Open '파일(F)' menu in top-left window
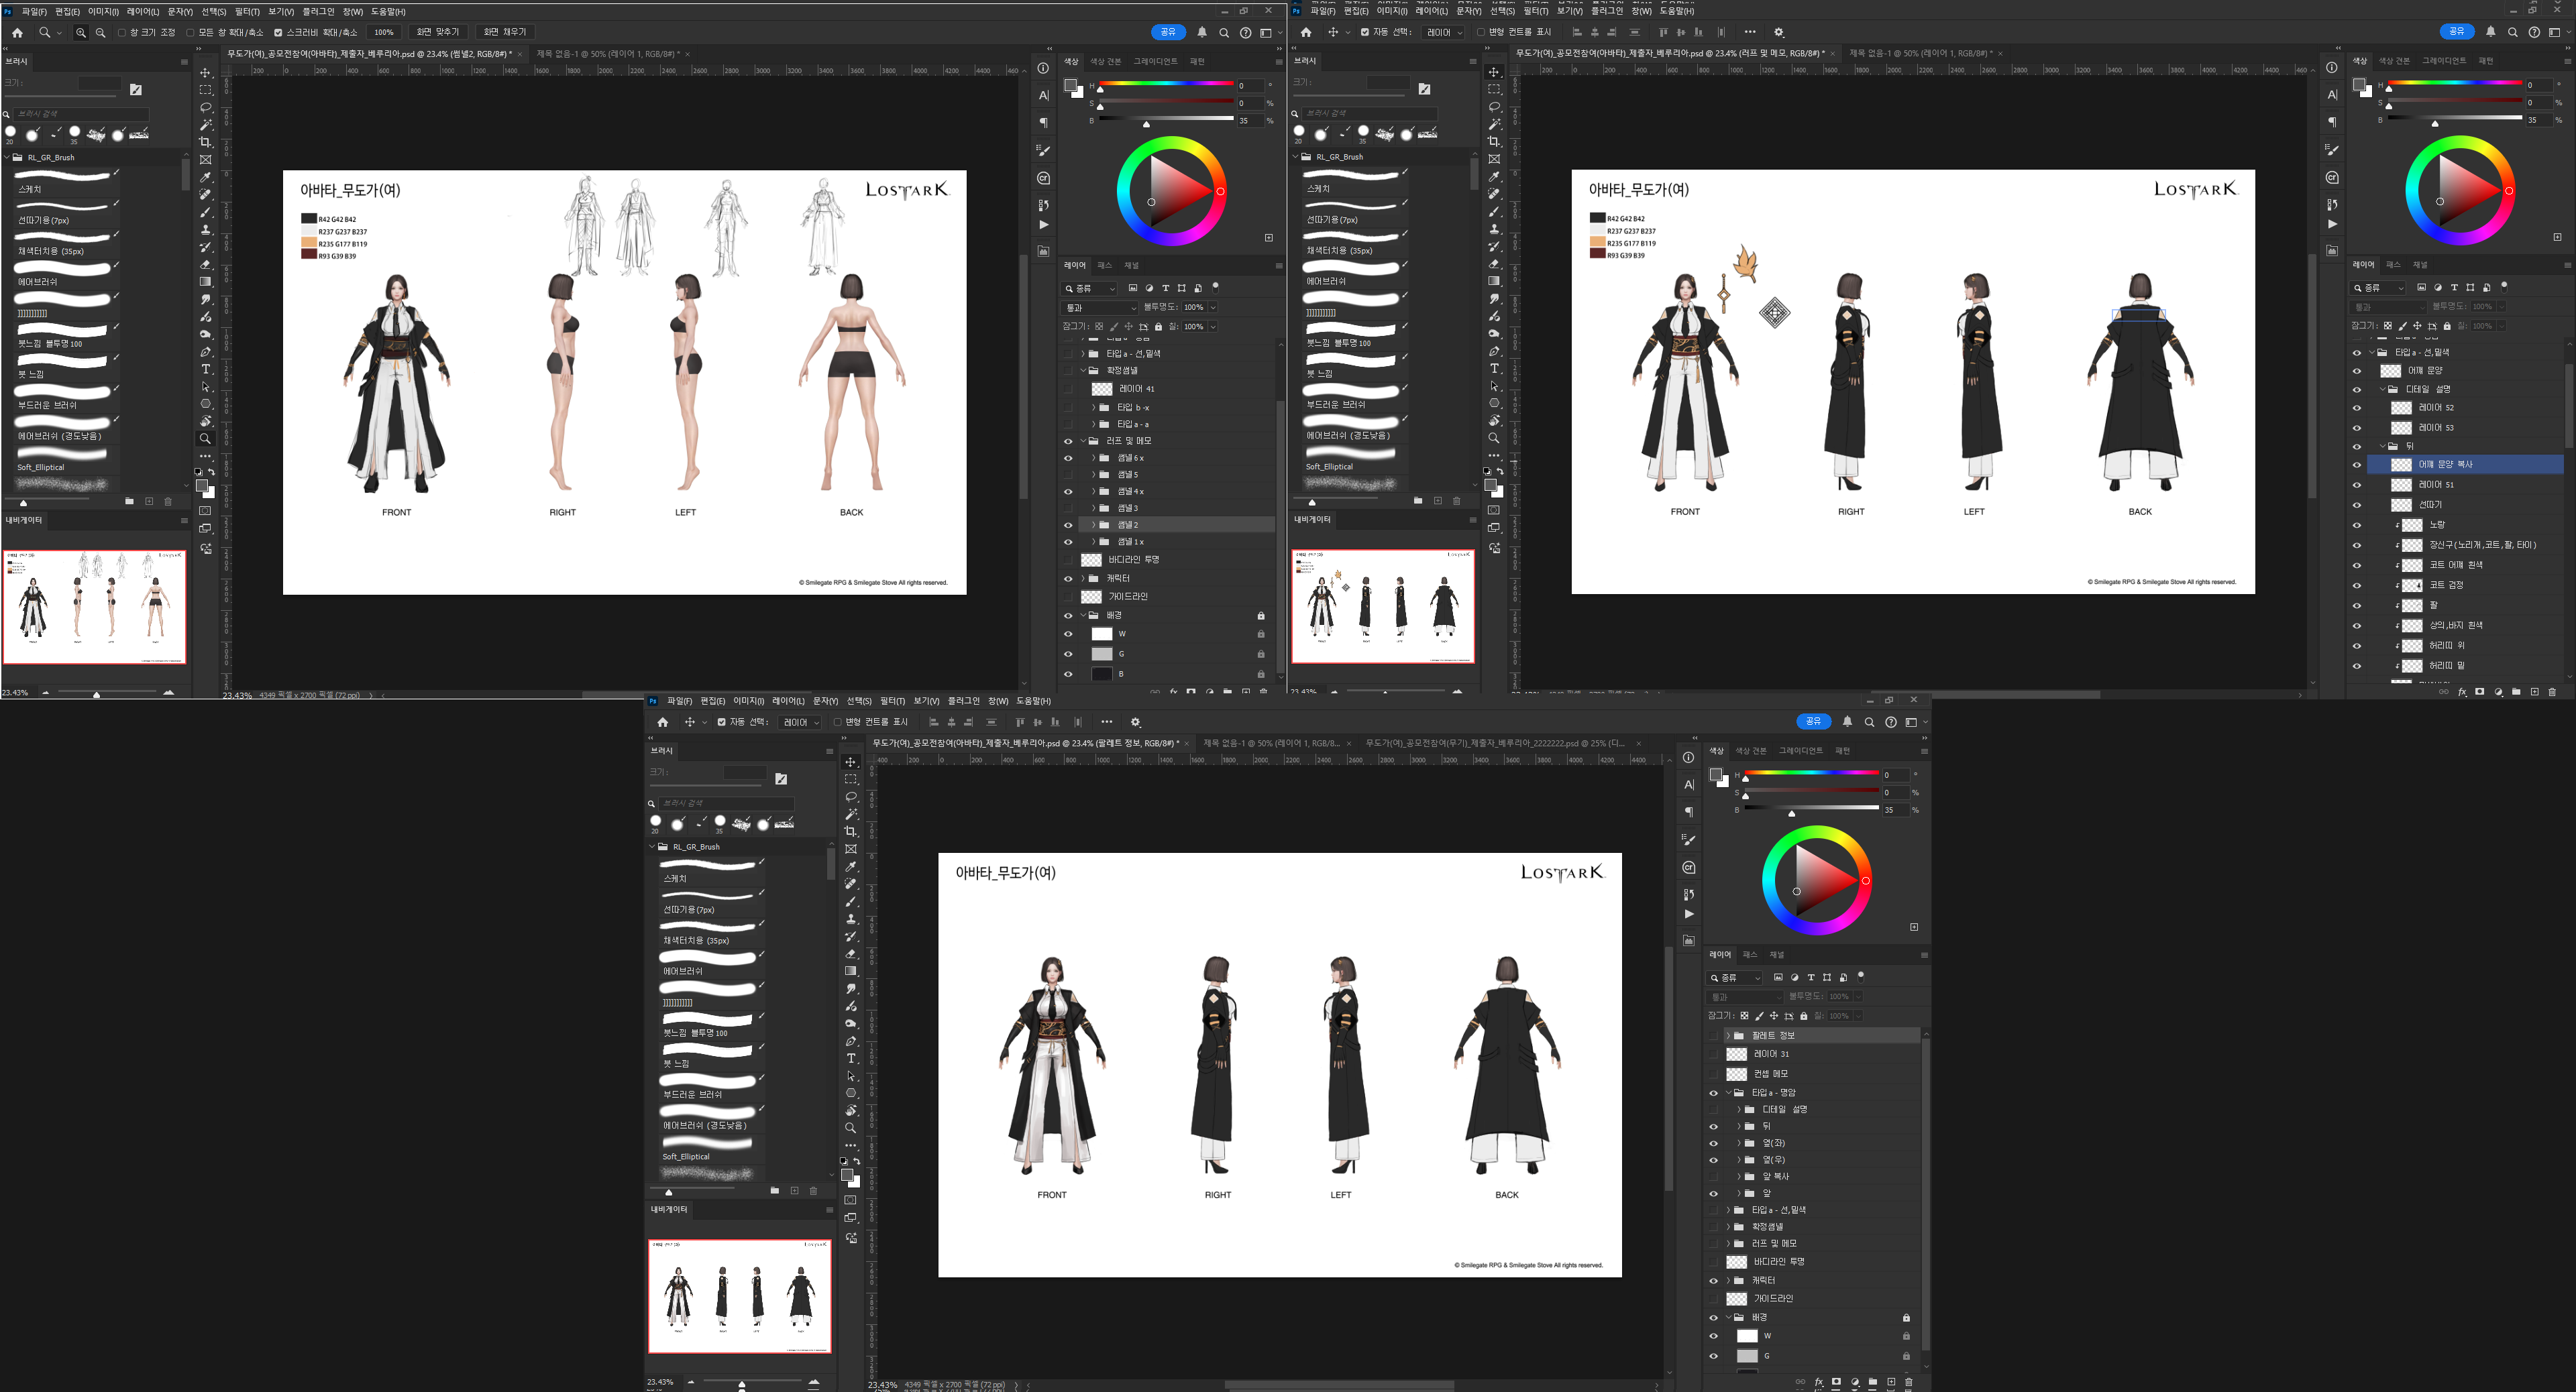Screen dimensions: 2576x1392 34,11
